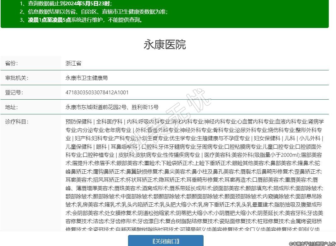Select the 永康市卫生健康局 approval authority text
Viewport: 336px width, 246px height.
pos(87,78)
